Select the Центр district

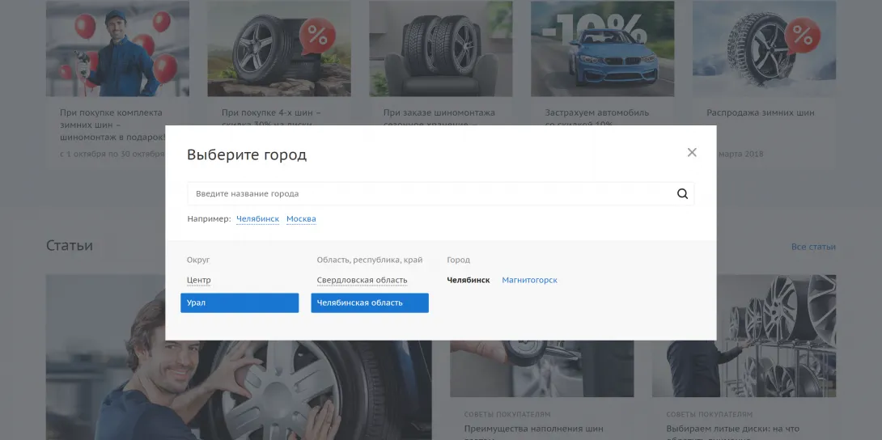(x=198, y=280)
